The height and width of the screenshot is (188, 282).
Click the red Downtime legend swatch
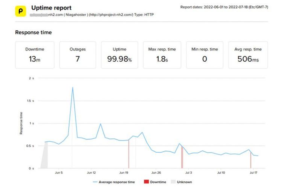point(147,182)
